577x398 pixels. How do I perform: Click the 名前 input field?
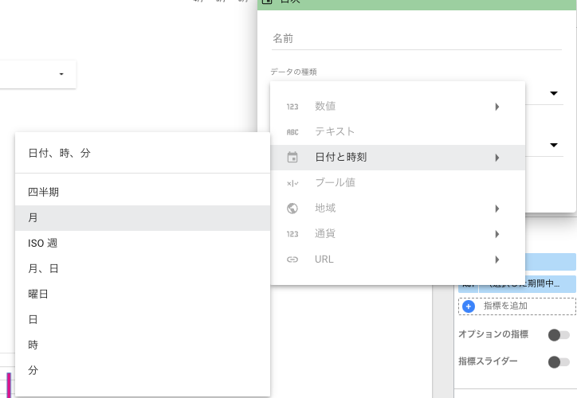[417, 38]
